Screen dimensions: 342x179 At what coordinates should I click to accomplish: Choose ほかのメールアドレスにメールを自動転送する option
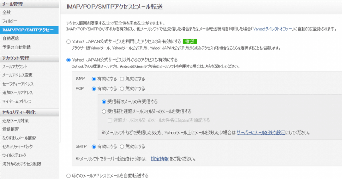pos(68,176)
